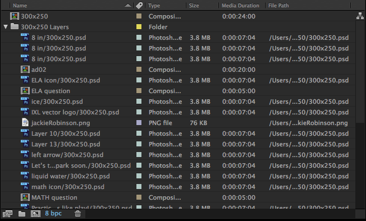Click the 76 KB size value
The image size is (366, 221).
pos(198,123)
